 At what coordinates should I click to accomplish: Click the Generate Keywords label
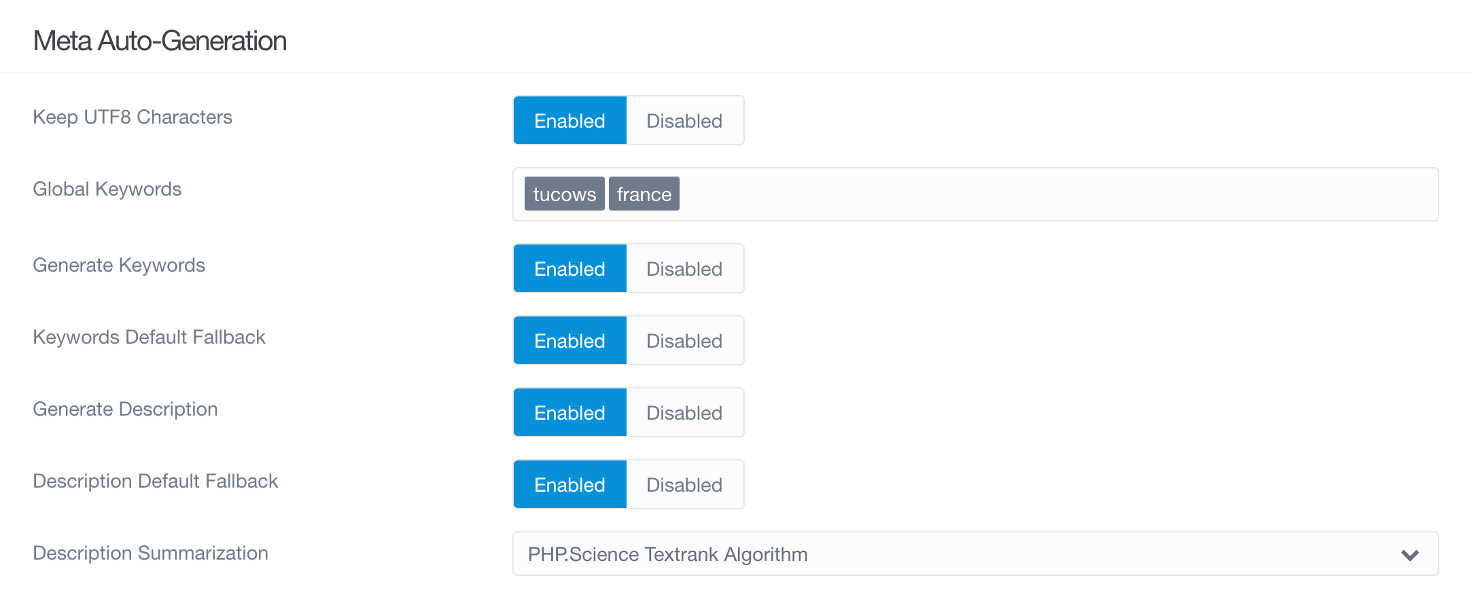tap(119, 265)
